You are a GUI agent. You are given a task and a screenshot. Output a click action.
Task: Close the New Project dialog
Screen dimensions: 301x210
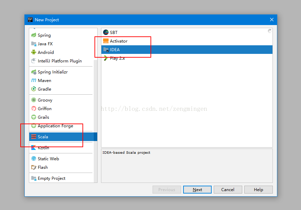272,20
